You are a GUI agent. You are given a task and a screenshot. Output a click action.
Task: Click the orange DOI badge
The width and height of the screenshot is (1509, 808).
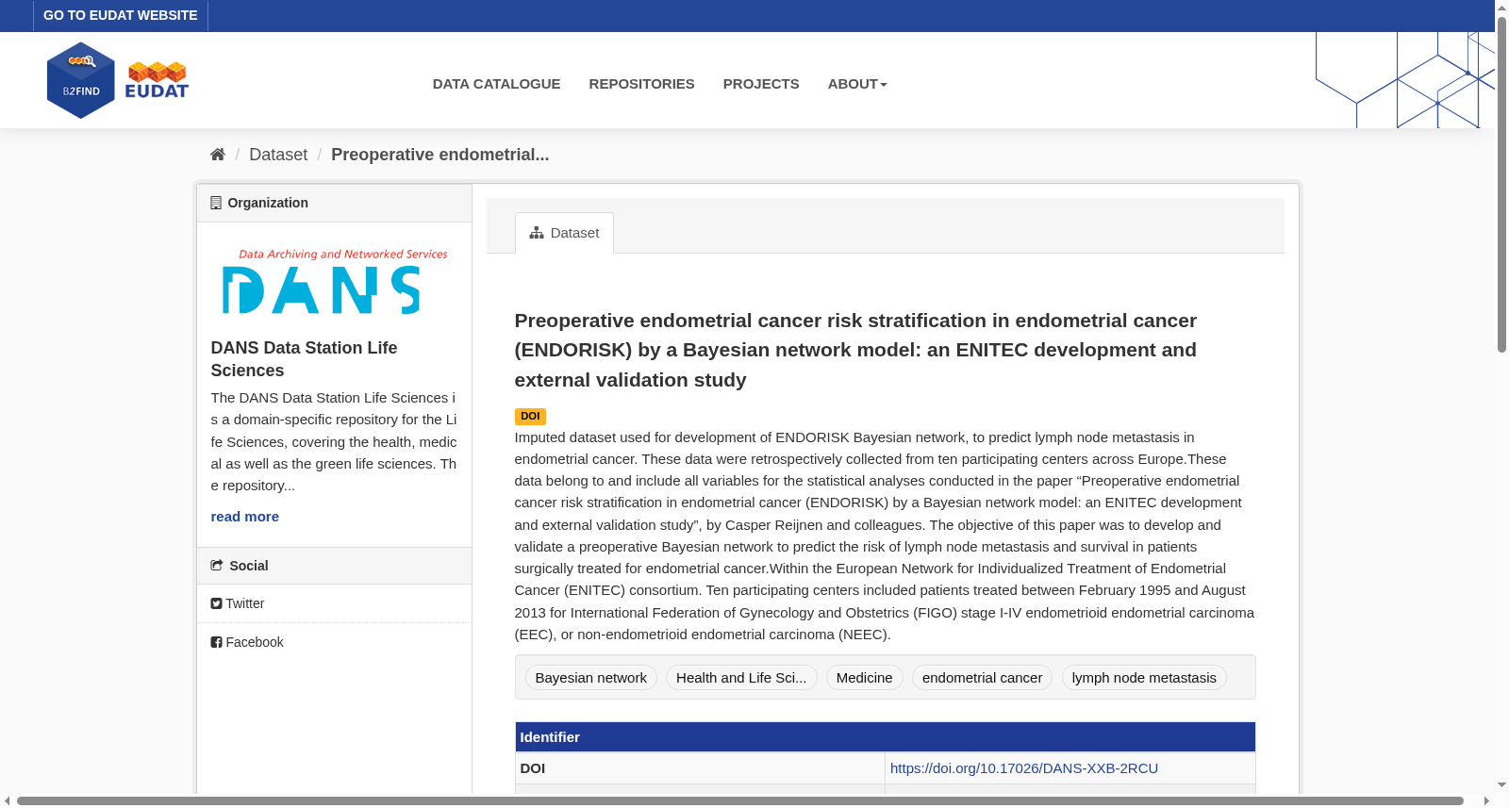point(530,416)
